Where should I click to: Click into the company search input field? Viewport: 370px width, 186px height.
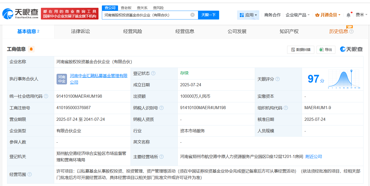click(x=146, y=15)
